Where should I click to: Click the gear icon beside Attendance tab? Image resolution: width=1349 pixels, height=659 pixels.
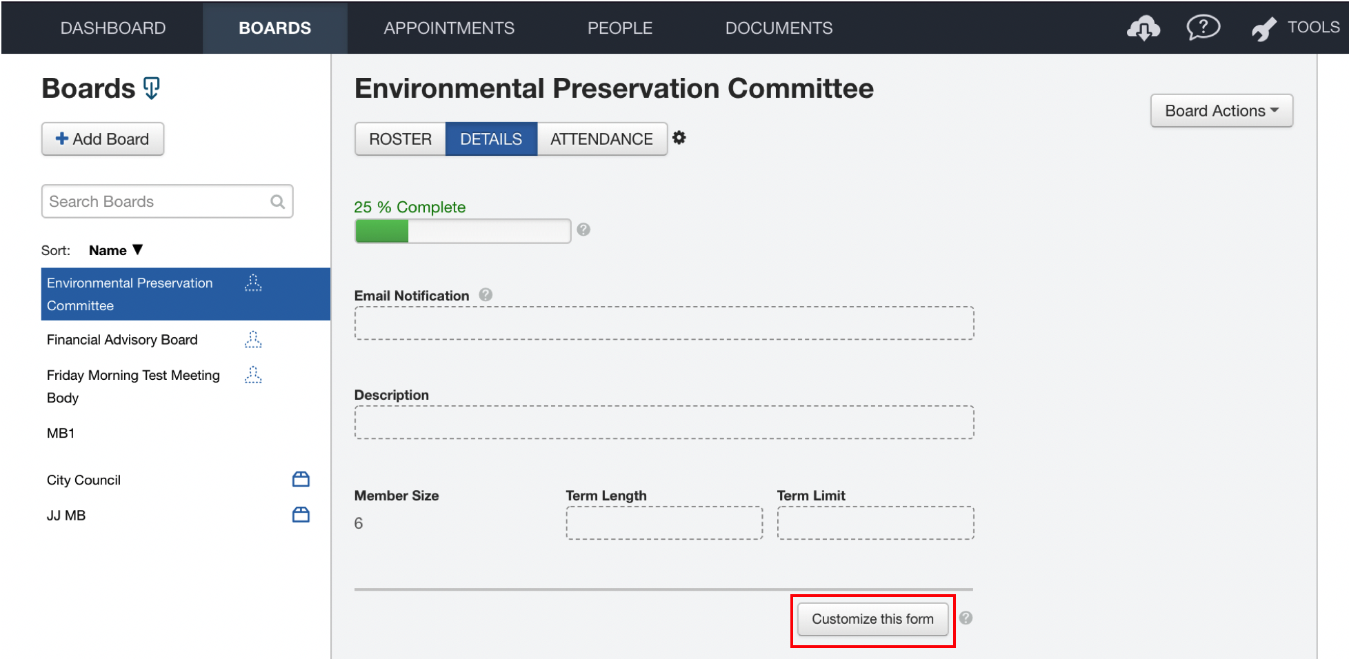pos(679,138)
